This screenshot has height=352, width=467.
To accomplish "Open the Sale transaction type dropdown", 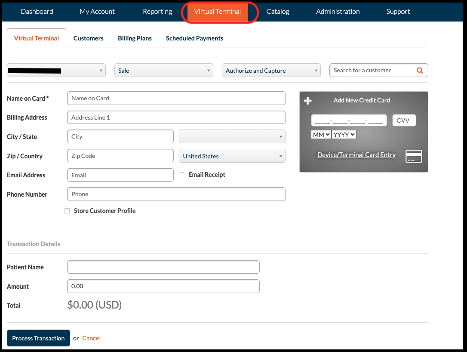I will (x=163, y=71).
